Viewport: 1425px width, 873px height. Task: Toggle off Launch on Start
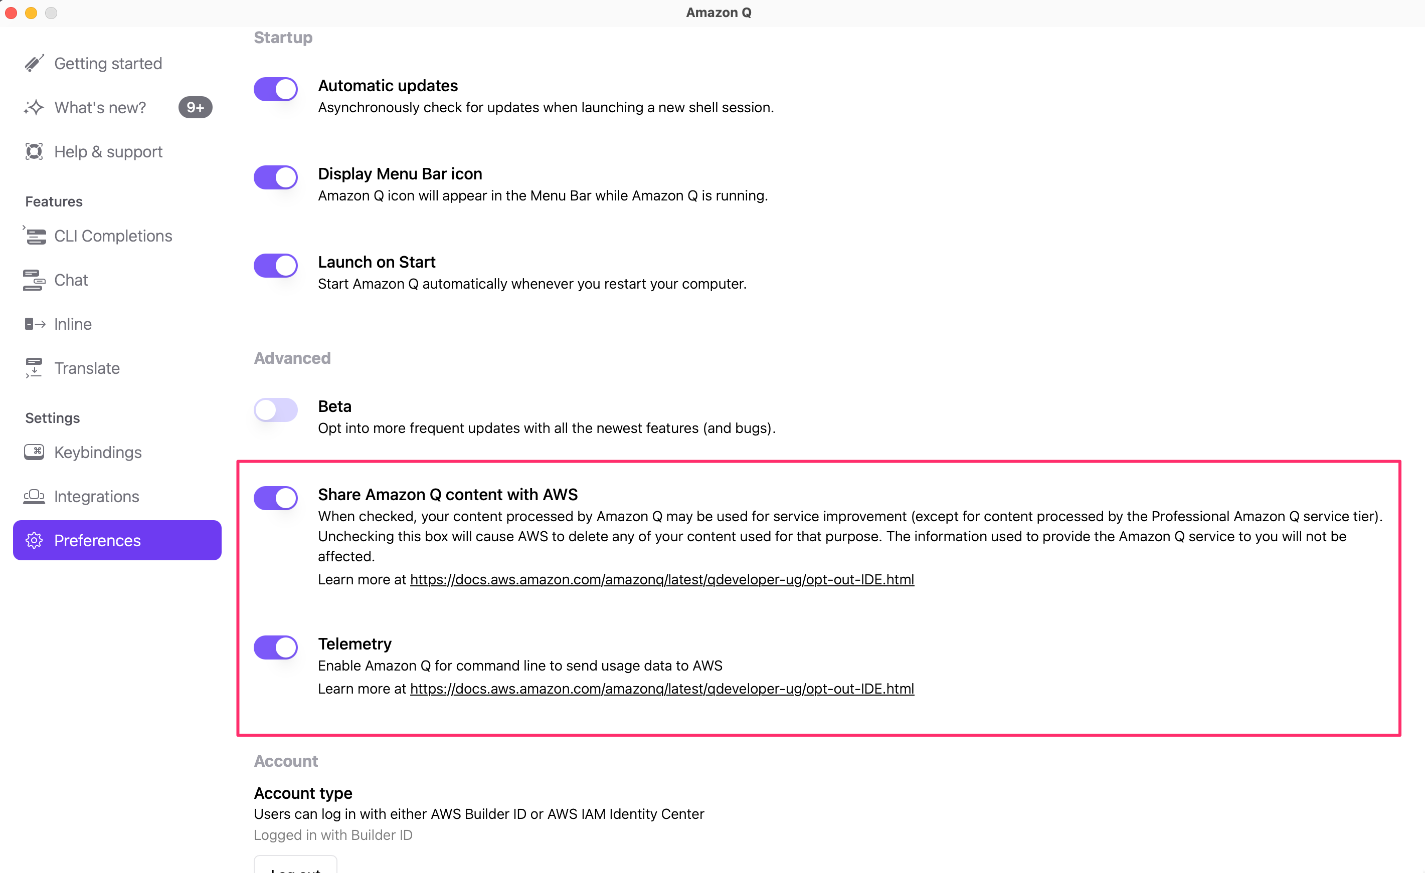pyautogui.click(x=276, y=266)
